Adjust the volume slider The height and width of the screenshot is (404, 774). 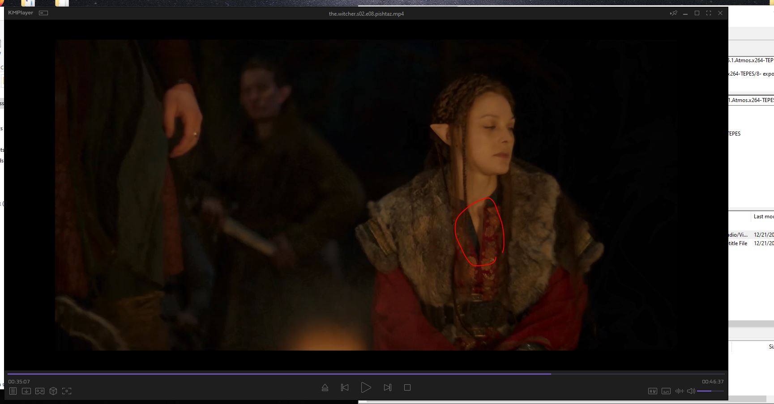(x=710, y=391)
